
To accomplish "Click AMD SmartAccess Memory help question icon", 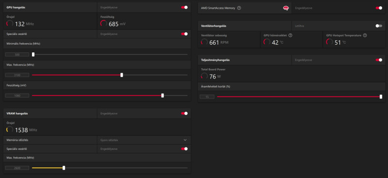I will pyautogui.click(x=239, y=8).
